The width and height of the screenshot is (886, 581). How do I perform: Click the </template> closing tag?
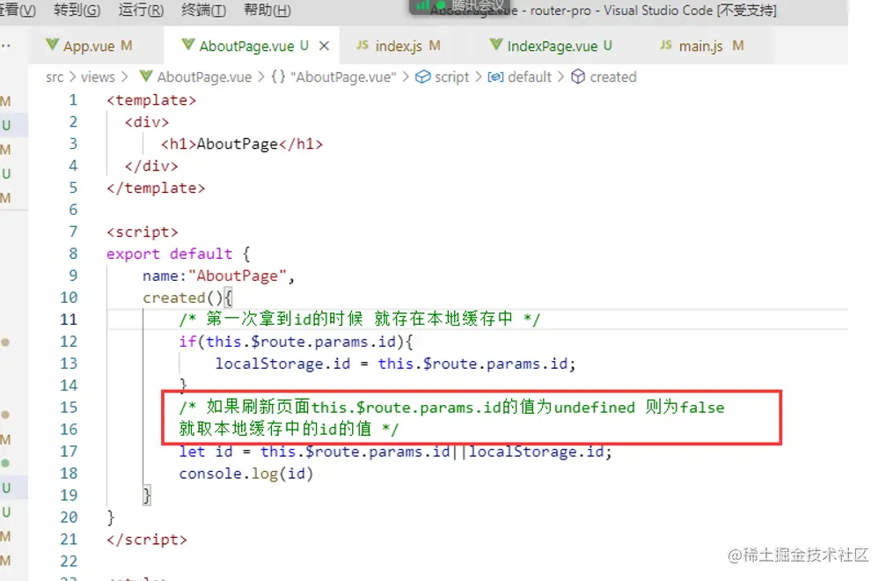click(x=156, y=188)
